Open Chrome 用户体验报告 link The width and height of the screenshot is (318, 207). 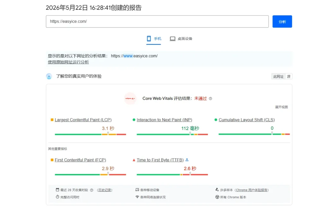click(252, 190)
